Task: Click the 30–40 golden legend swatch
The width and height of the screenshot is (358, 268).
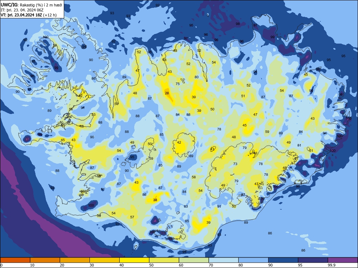Action: (105, 260)
